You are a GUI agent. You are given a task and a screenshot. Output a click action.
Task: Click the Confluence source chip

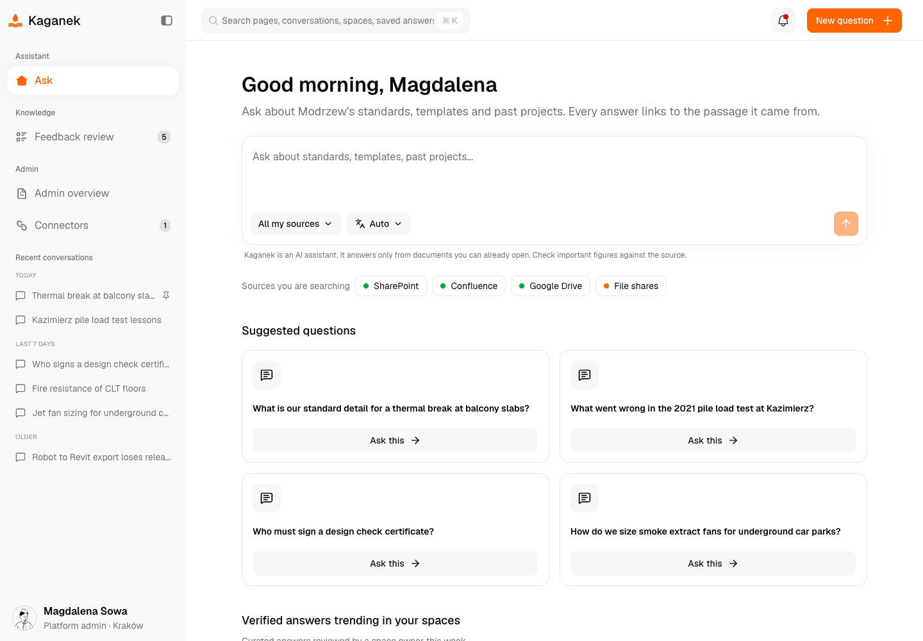click(469, 286)
